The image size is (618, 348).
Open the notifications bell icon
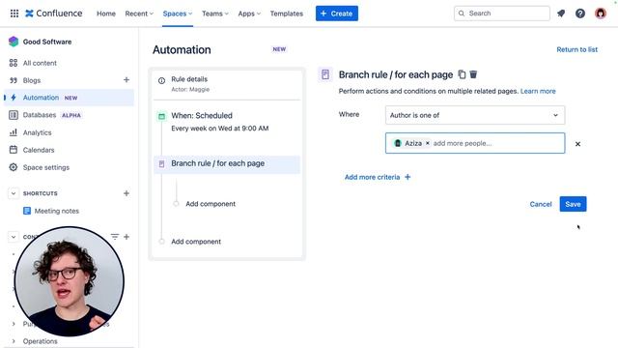click(561, 14)
